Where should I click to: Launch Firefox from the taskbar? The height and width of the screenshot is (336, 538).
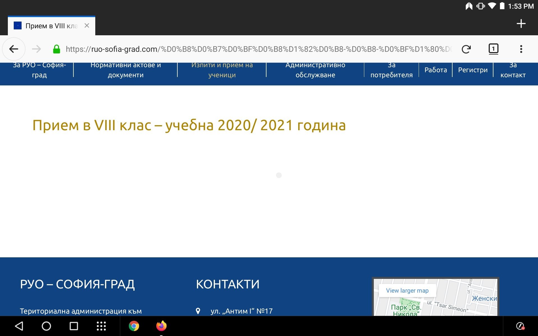[161, 326]
